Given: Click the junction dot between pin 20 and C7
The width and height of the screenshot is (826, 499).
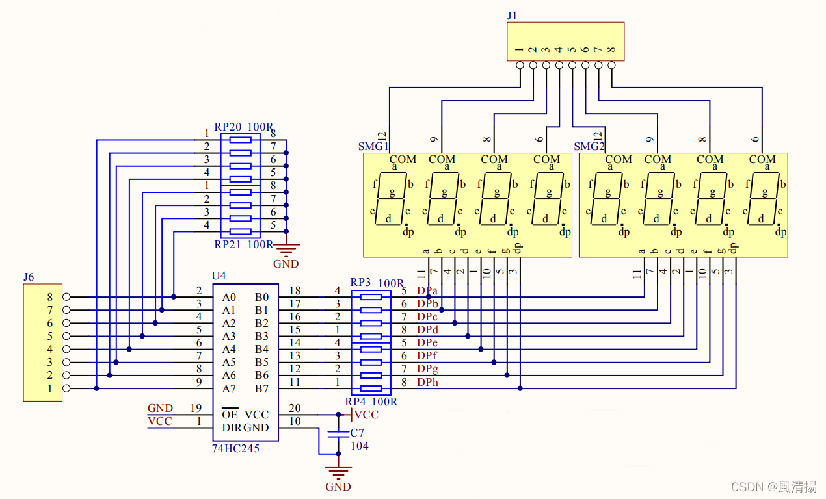Looking at the screenshot, I should 338,415.
